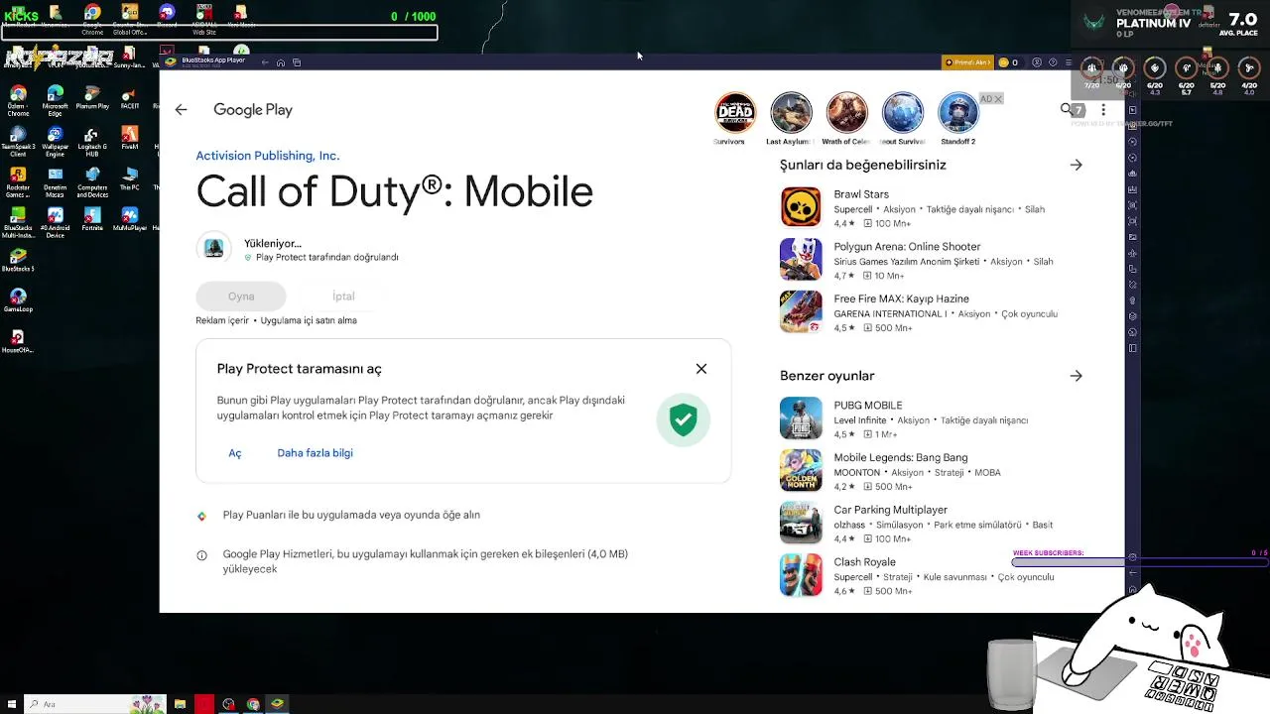Image resolution: width=1270 pixels, height=714 pixels.
Task: Open BlueStacks Multi-Instance Manager shortcut
Action: coord(18,222)
